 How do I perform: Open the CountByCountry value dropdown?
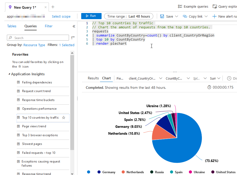pyautogui.click(x=188, y=78)
